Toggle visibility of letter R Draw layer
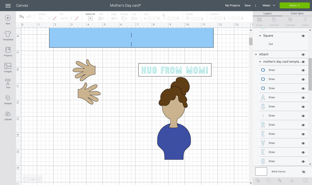The height and width of the screenshot is (185, 312). pyautogui.click(x=303, y=125)
